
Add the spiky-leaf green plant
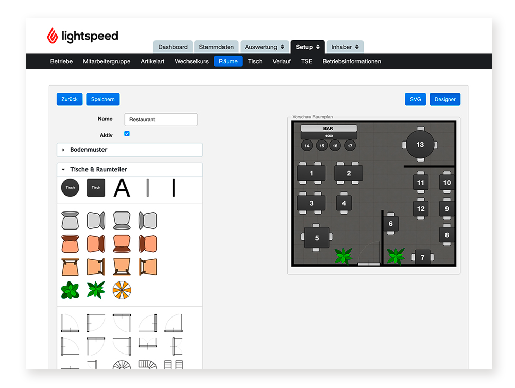96,290
